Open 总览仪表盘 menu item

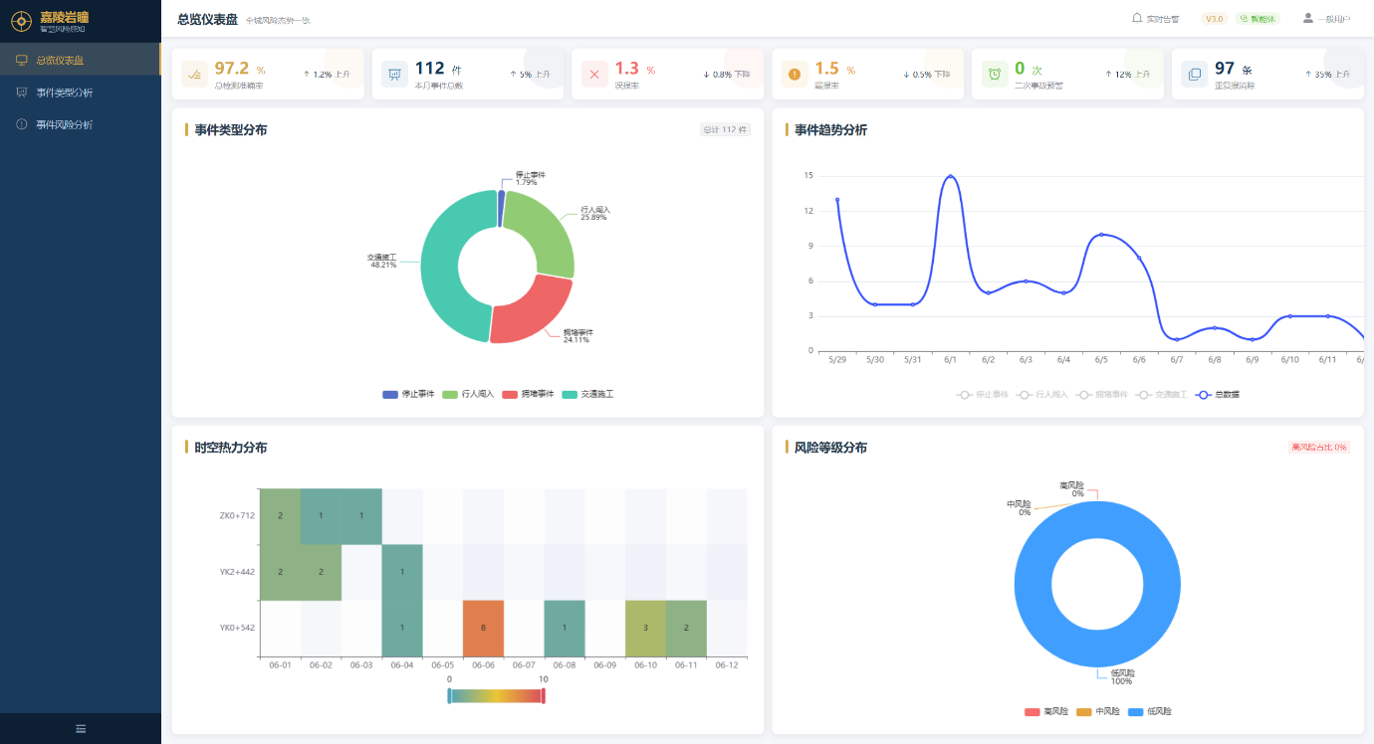tap(80, 60)
